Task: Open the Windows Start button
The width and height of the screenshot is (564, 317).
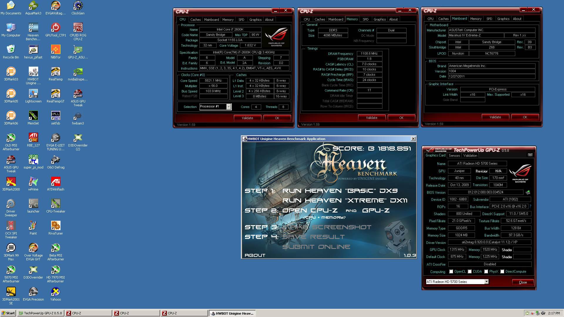Action: point(8,313)
